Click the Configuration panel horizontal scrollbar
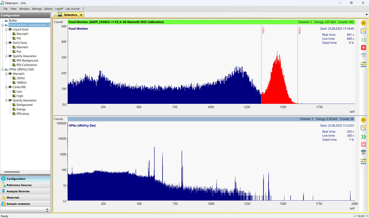The height and width of the screenshot is (218, 369). [12, 172]
